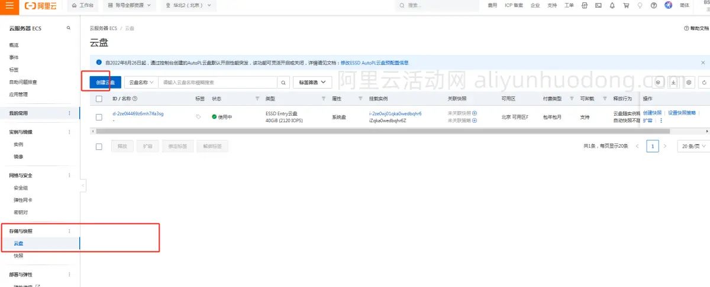Refresh the disk list
Screen dimensions: 710x287
click(704, 83)
